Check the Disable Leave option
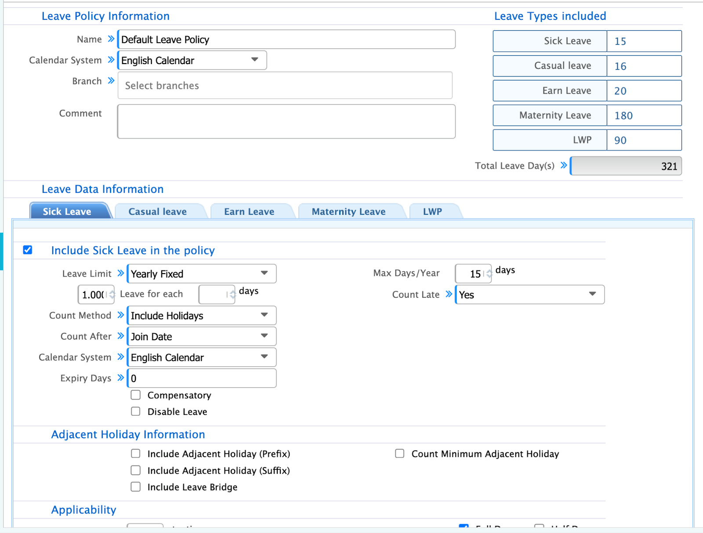 tap(136, 411)
